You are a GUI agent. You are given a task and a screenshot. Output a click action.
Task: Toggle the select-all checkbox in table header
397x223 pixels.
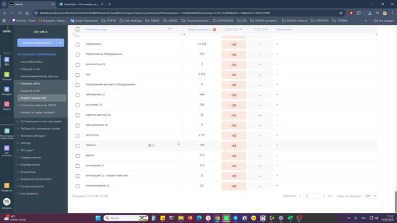tap(78, 29)
